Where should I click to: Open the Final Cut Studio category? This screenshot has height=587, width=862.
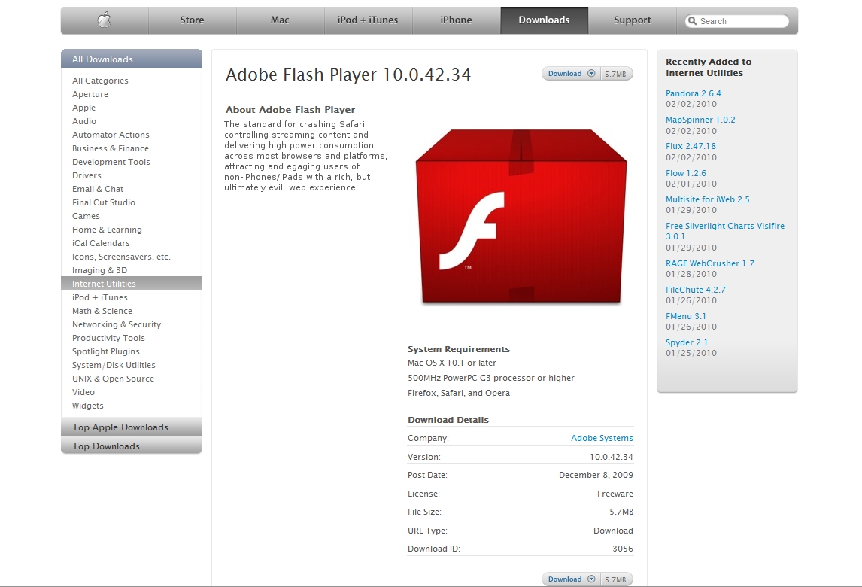pyautogui.click(x=103, y=202)
